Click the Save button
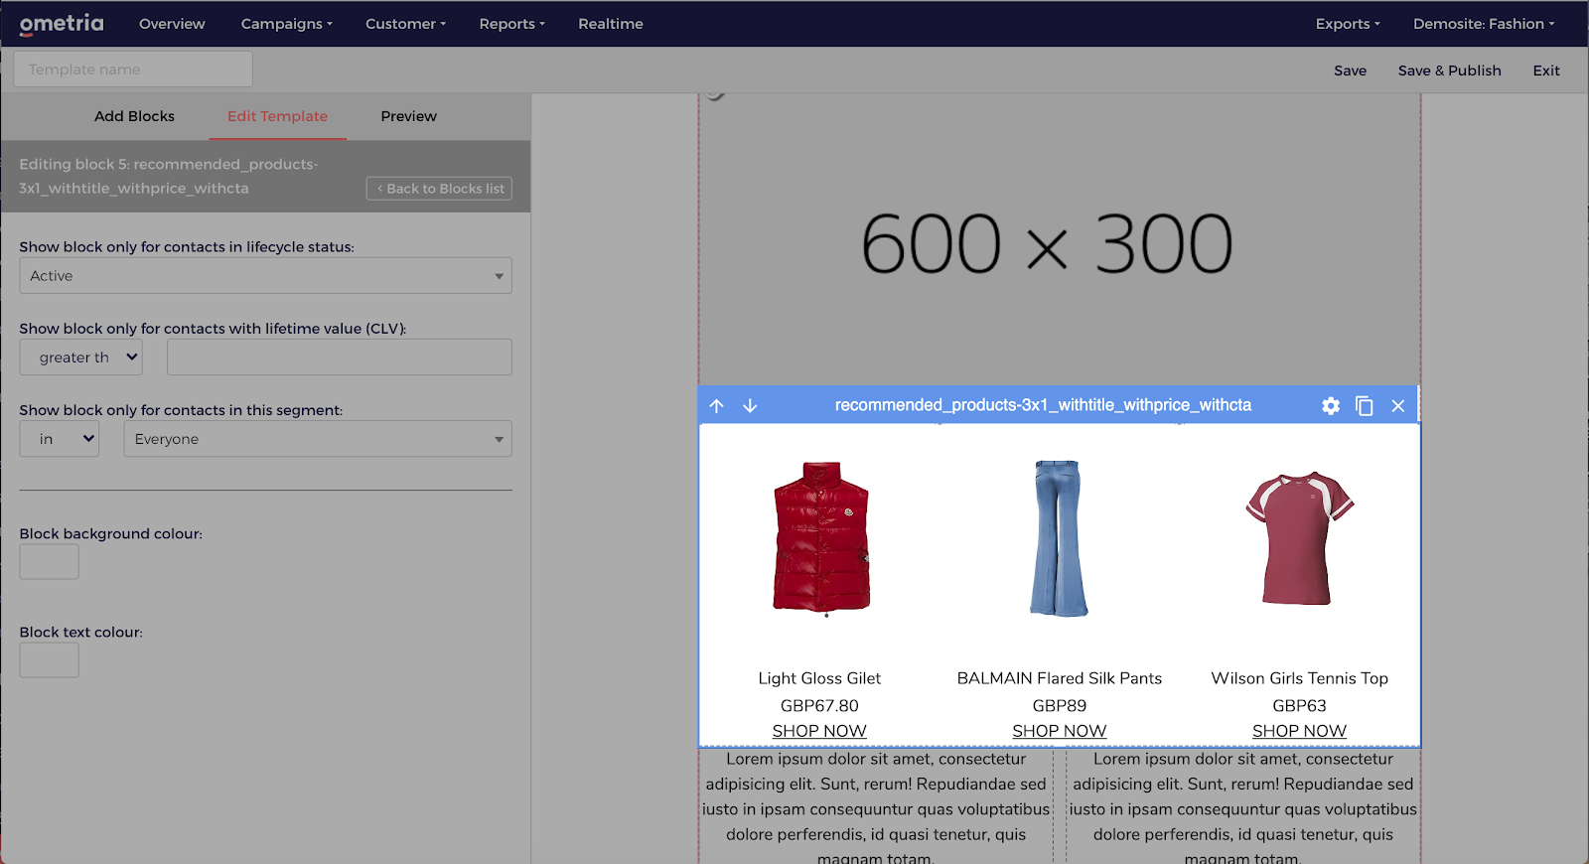Screen dimensions: 1589x864 point(1350,71)
